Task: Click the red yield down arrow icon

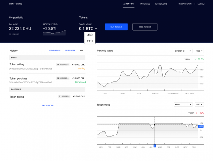Action: 197,113
